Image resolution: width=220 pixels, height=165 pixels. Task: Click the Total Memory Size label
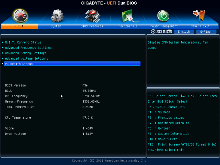click(20, 107)
